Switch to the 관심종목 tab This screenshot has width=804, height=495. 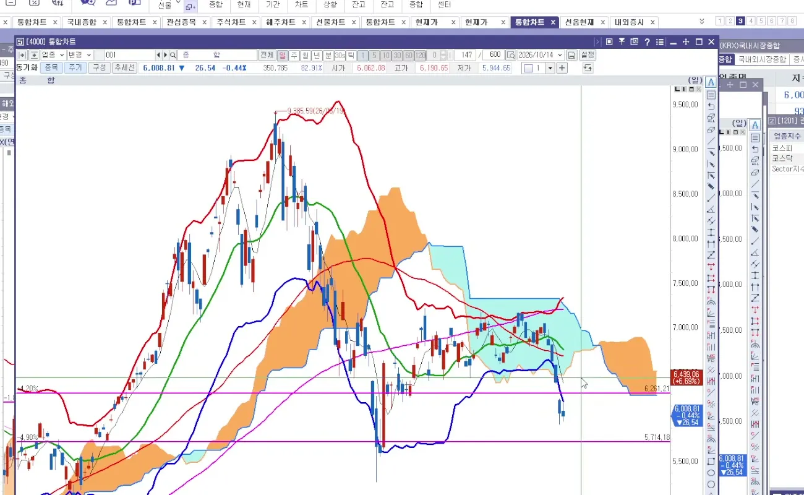click(x=181, y=22)
